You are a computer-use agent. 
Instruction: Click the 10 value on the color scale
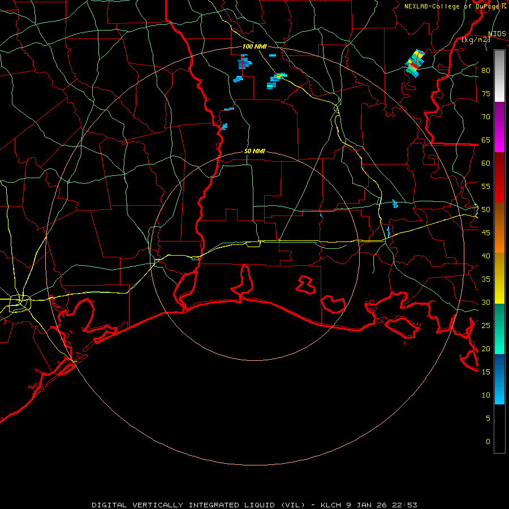486,395
